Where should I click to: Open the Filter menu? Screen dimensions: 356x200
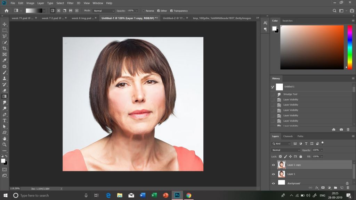point(70,3)
